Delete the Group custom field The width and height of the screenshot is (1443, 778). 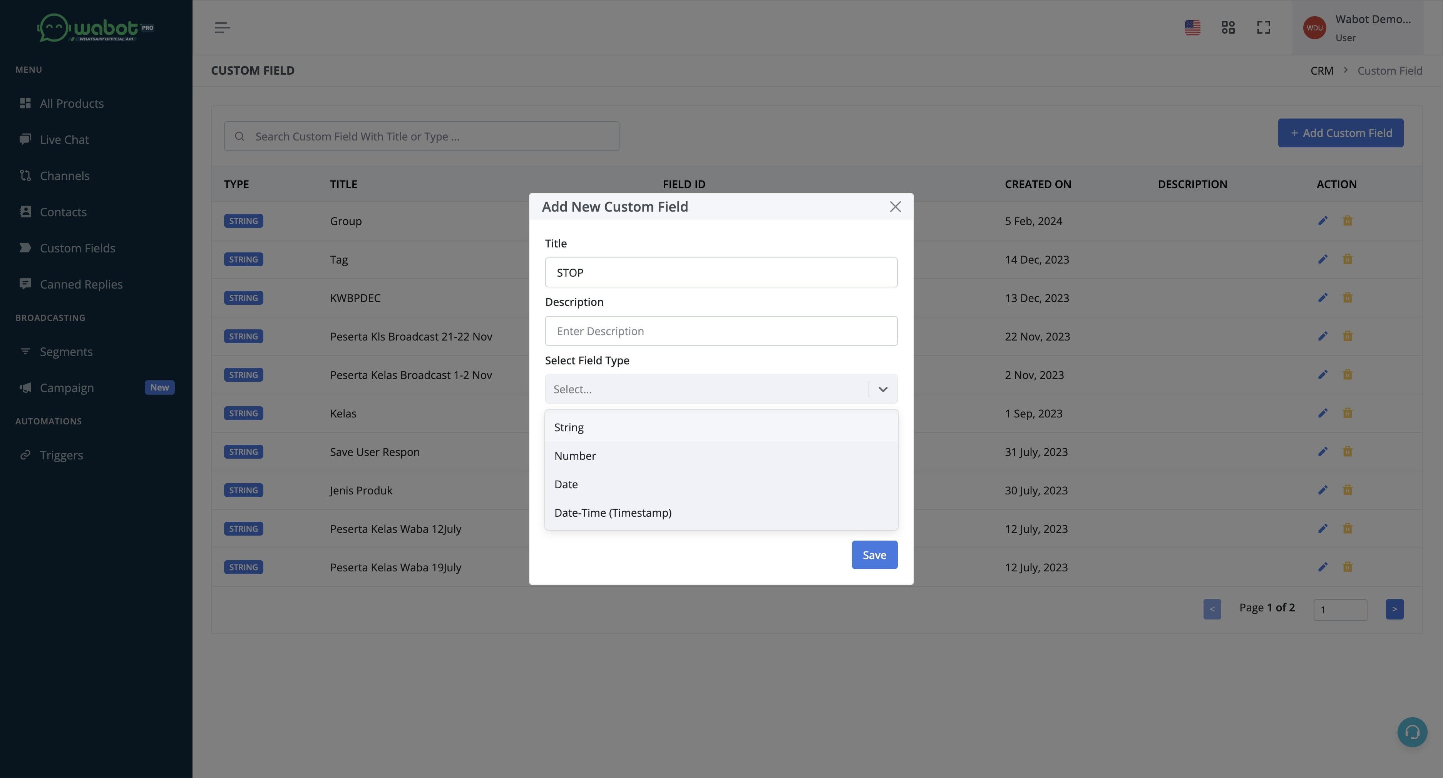(1347, 220)
